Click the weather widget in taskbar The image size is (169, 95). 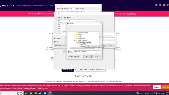pyautogui.click(x=143, y=93)
